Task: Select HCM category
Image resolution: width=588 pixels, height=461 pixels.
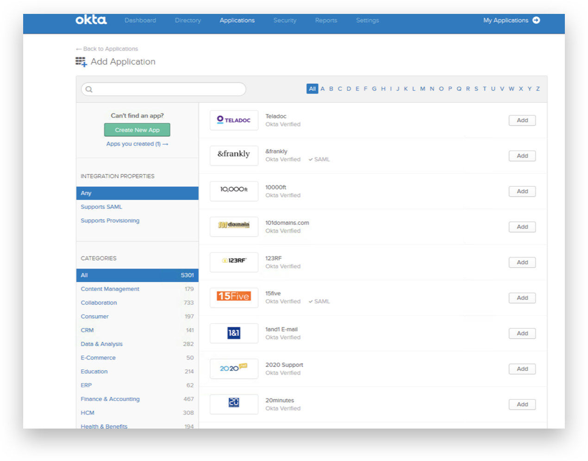Action: pyautogui.click(x=88, y=413)
